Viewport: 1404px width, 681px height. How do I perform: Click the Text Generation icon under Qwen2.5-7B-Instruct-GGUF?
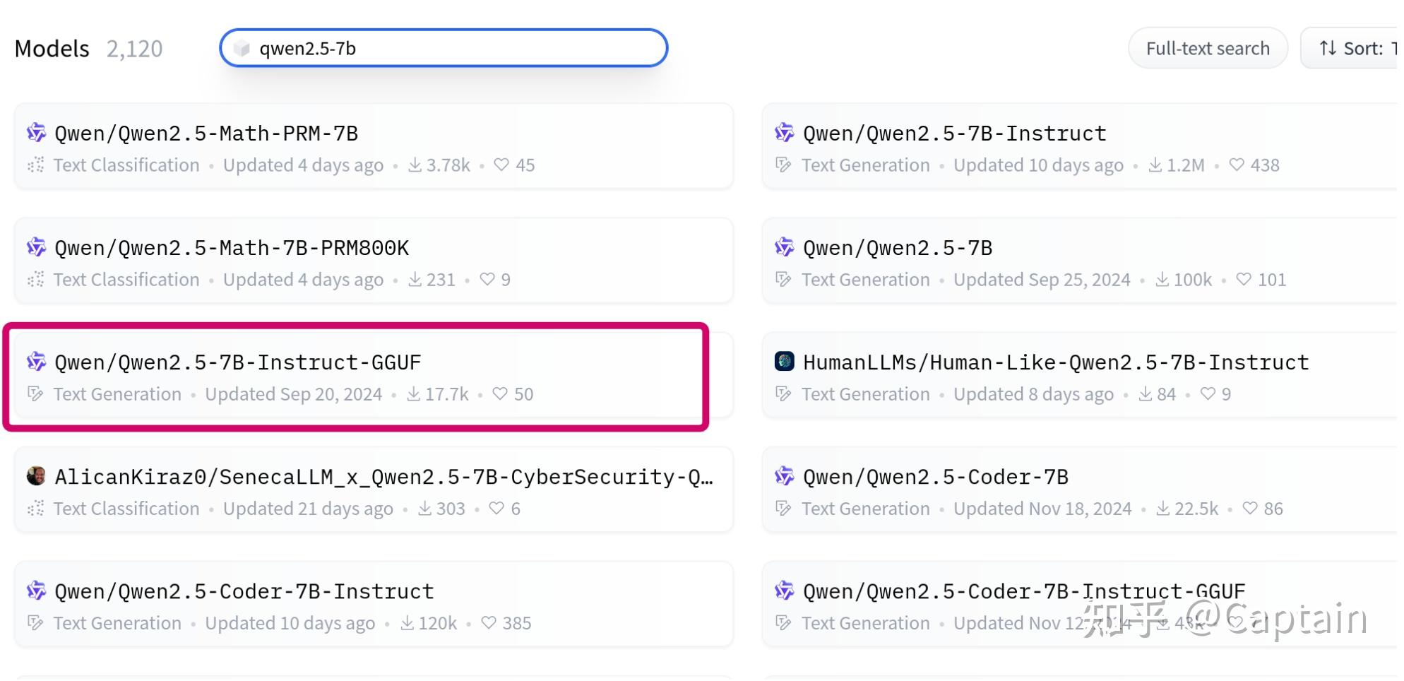tap(34, 394)
